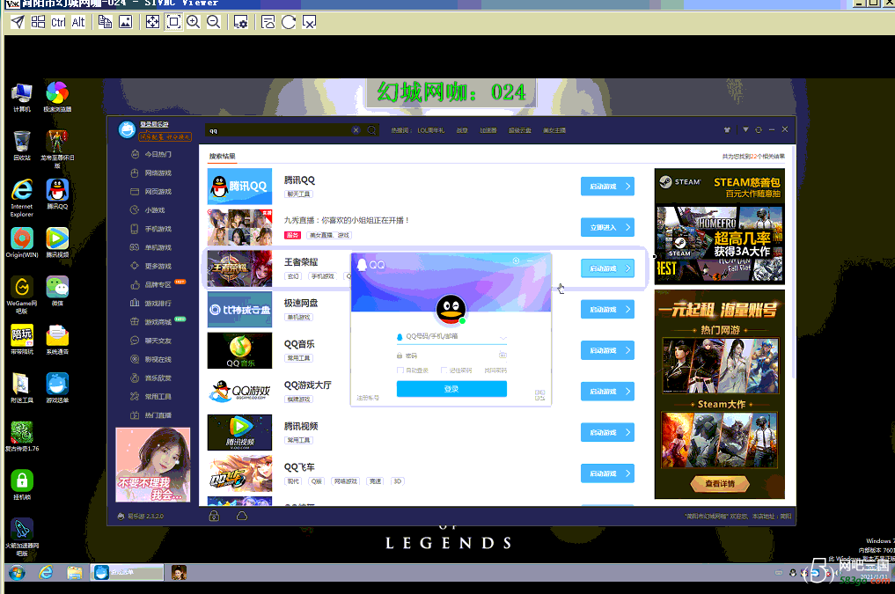Select 品牌专区 in the sidebar

pos(152,285)
